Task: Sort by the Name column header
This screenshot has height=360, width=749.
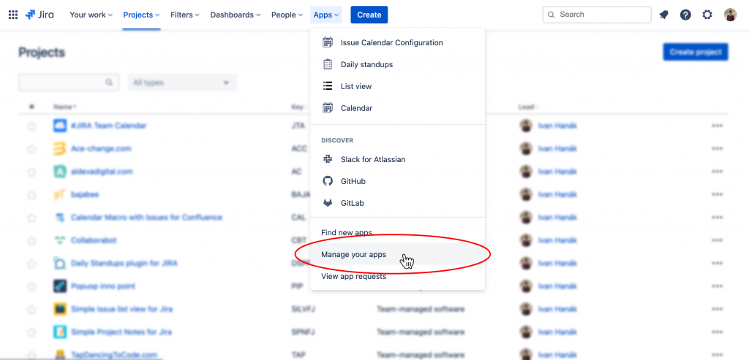Action: 65,107
